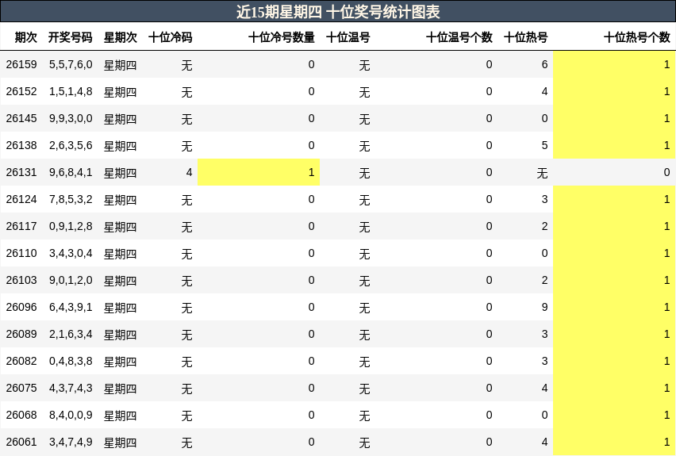Click cold count 0 in row 26068

click(311, 415)
